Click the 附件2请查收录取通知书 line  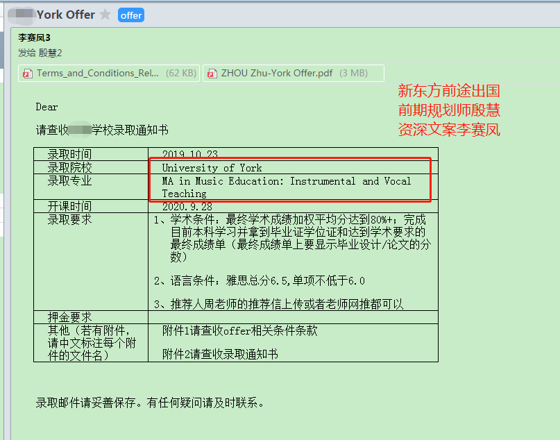coord(220,354)
